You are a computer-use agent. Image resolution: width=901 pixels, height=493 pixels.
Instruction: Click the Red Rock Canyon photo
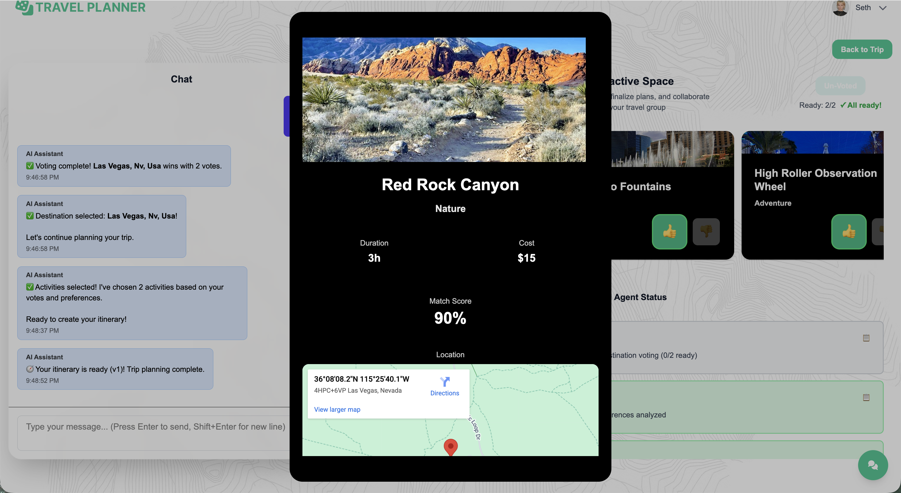tap(444, 99)
